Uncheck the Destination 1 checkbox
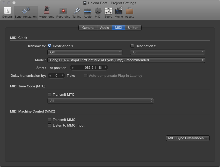This screenshot has width=220, height=167. click(49, 46)
